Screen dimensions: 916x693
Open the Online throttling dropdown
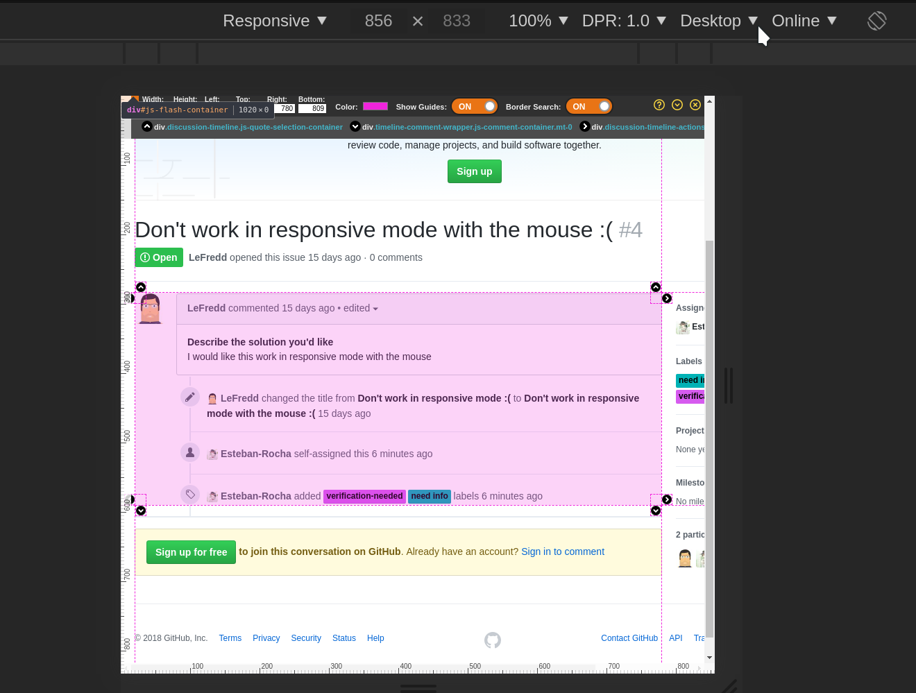point(804,21)
